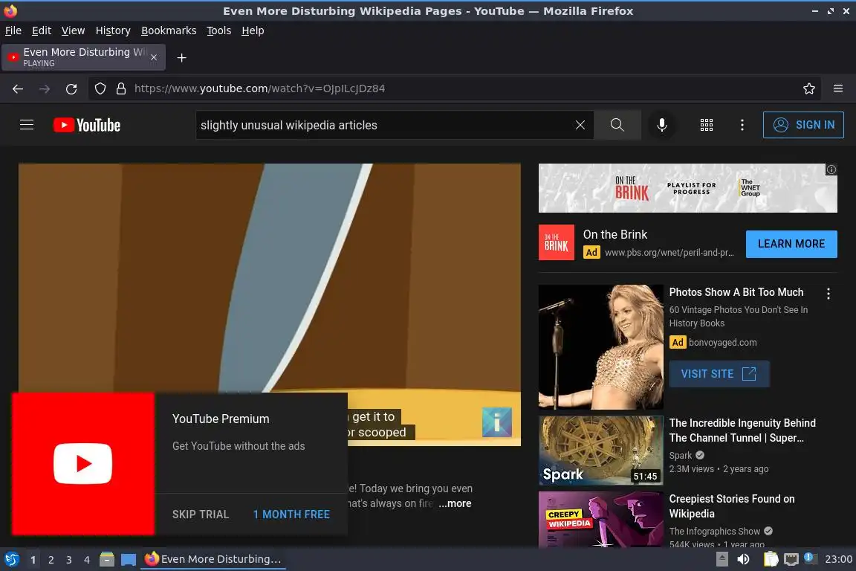Open Firefox tracking protection shield

click(100, 88)
